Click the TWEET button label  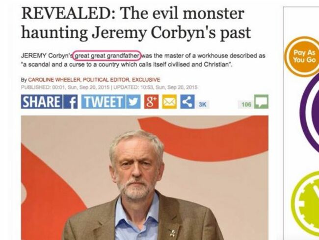click(x=104, y=102)
